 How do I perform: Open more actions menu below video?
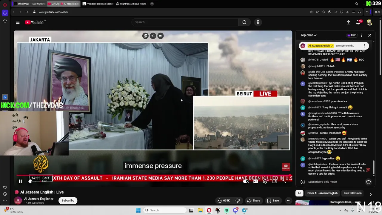(x=289, y=200)
